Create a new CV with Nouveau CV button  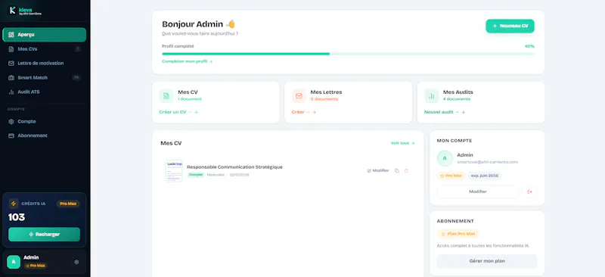click(x=510, y=26)
